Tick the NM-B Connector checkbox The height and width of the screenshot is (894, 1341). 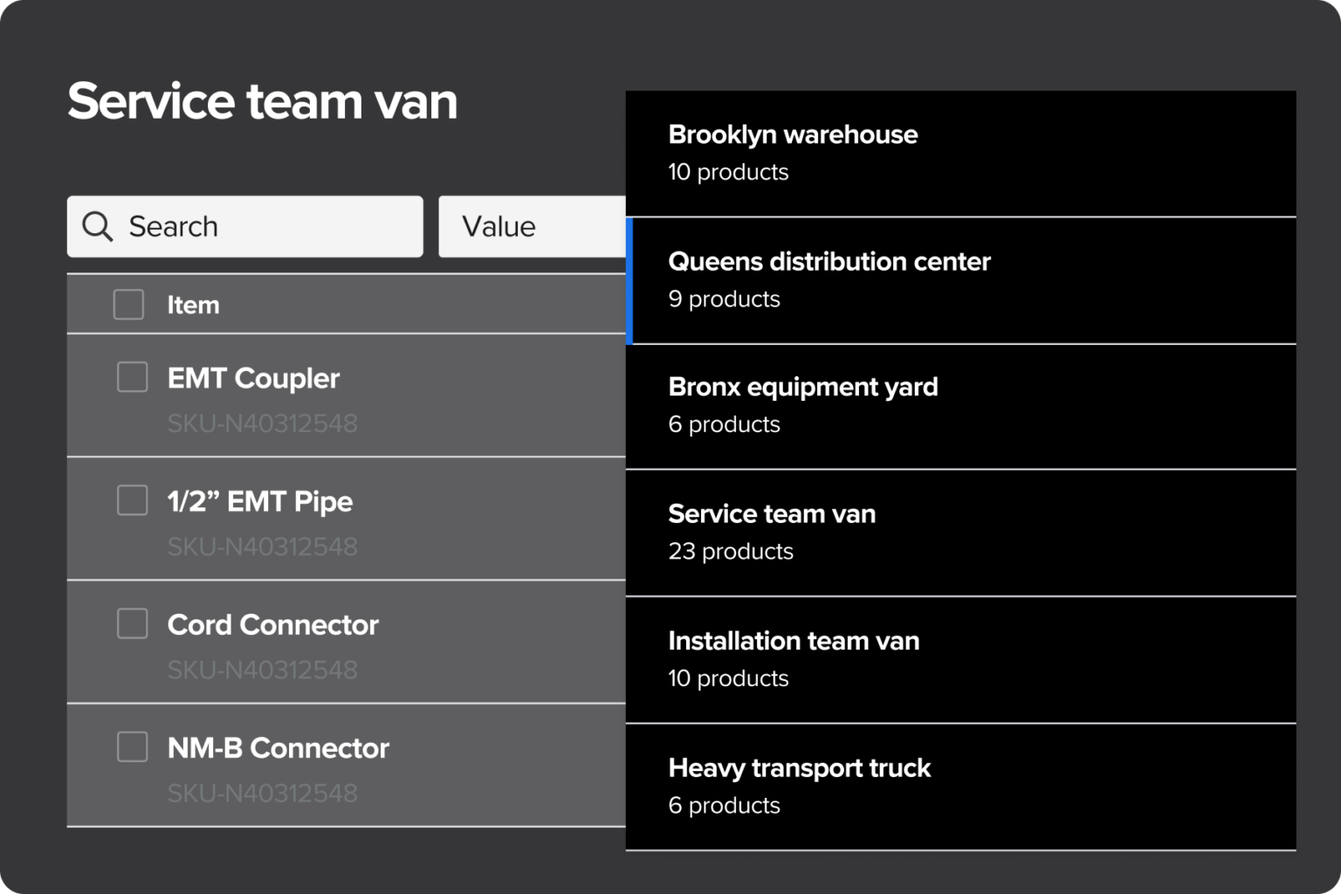[132, 747]
